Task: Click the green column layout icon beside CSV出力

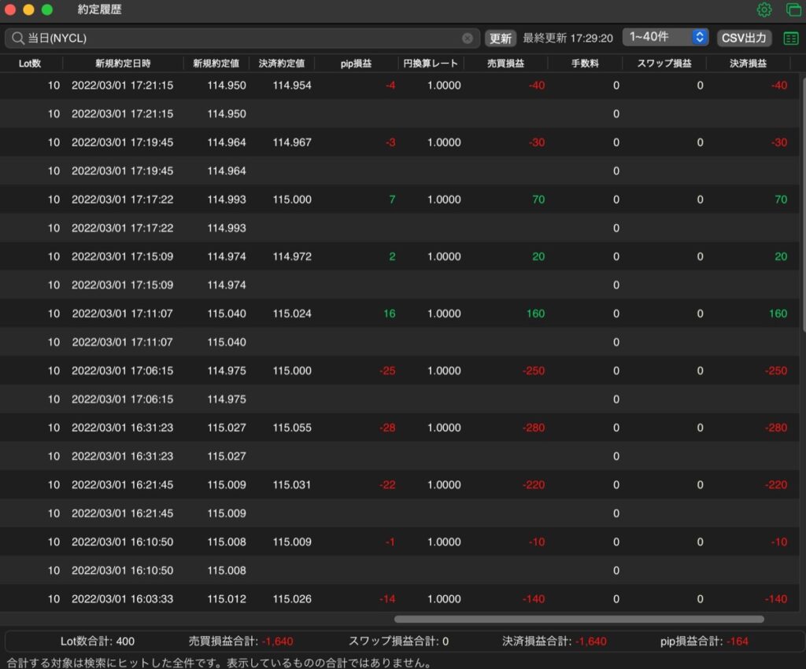Action: 790,38
